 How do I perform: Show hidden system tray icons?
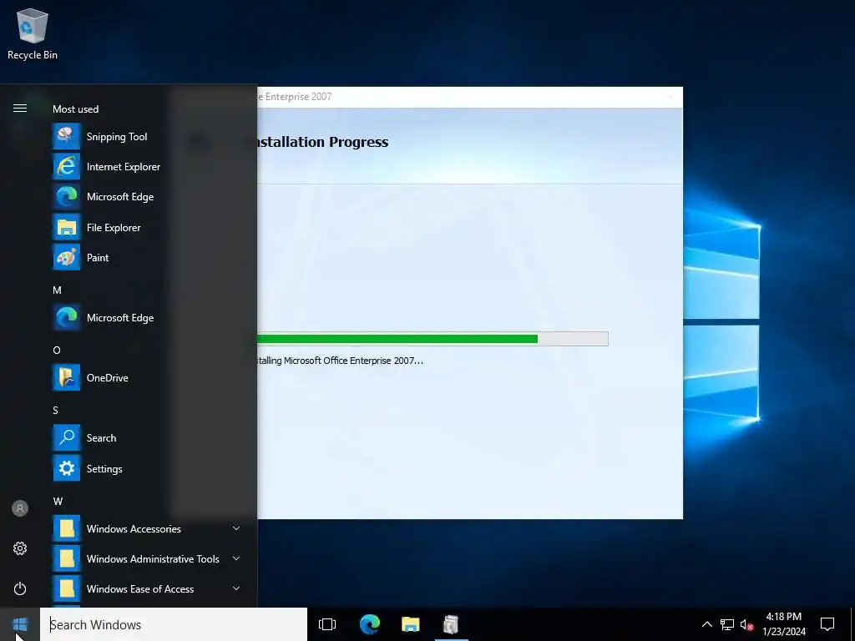(706, 624)
